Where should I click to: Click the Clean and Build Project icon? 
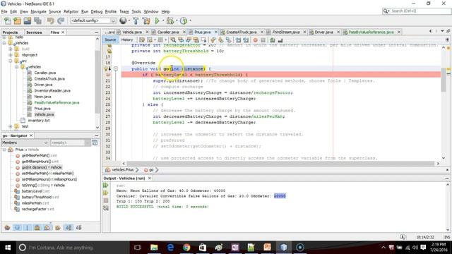146,20
